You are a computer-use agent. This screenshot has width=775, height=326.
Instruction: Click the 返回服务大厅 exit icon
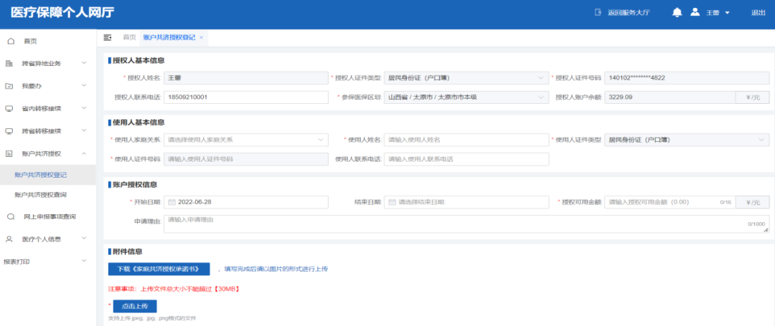598,13
